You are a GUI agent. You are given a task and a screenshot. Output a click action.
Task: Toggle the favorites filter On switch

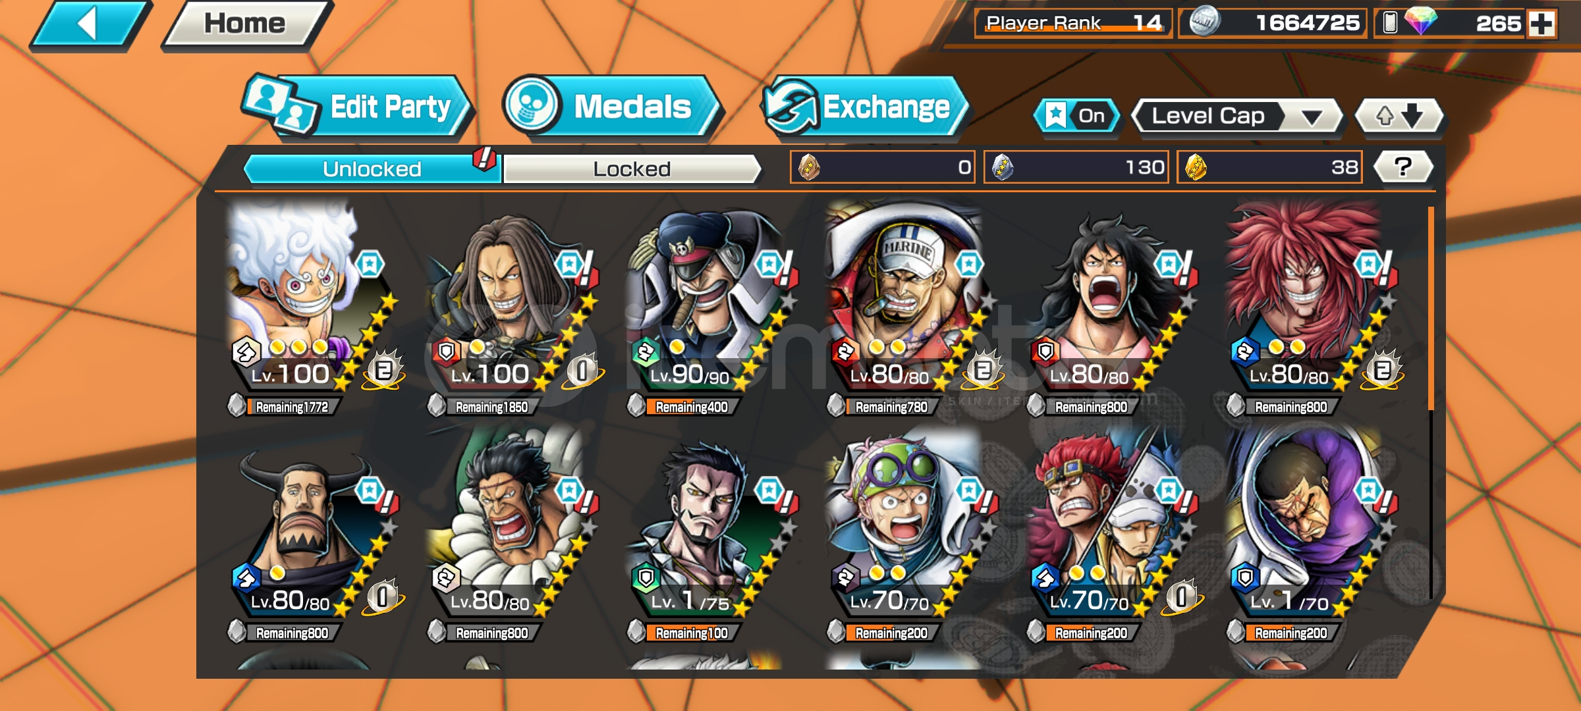click(x=1076, y=116)
